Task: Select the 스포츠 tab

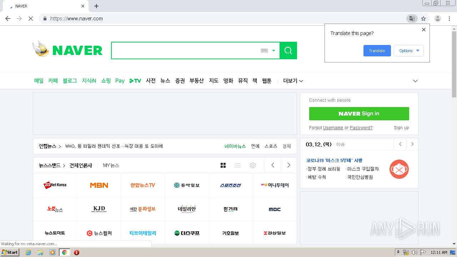Action: [x=271, y=146]
